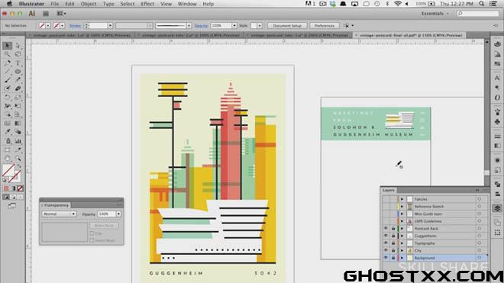Open the blending mode Normal dropdown

point(59,214)
